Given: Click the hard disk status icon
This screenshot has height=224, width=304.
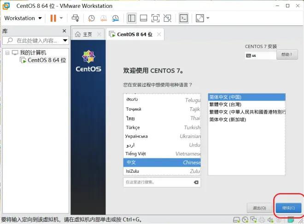Looking at the screenshot, I should (236, 220).
